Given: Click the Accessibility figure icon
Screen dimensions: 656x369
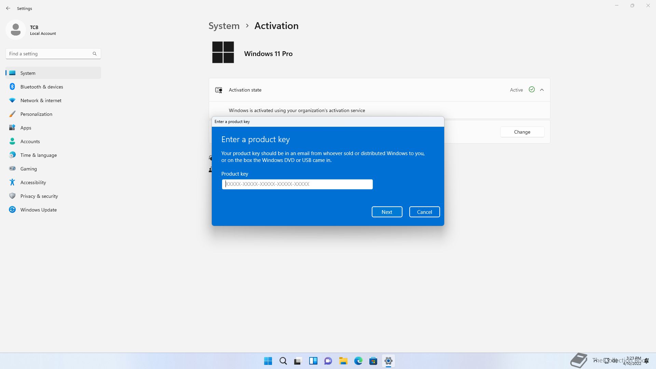Looking at the screenshot, I should (12, 182).
